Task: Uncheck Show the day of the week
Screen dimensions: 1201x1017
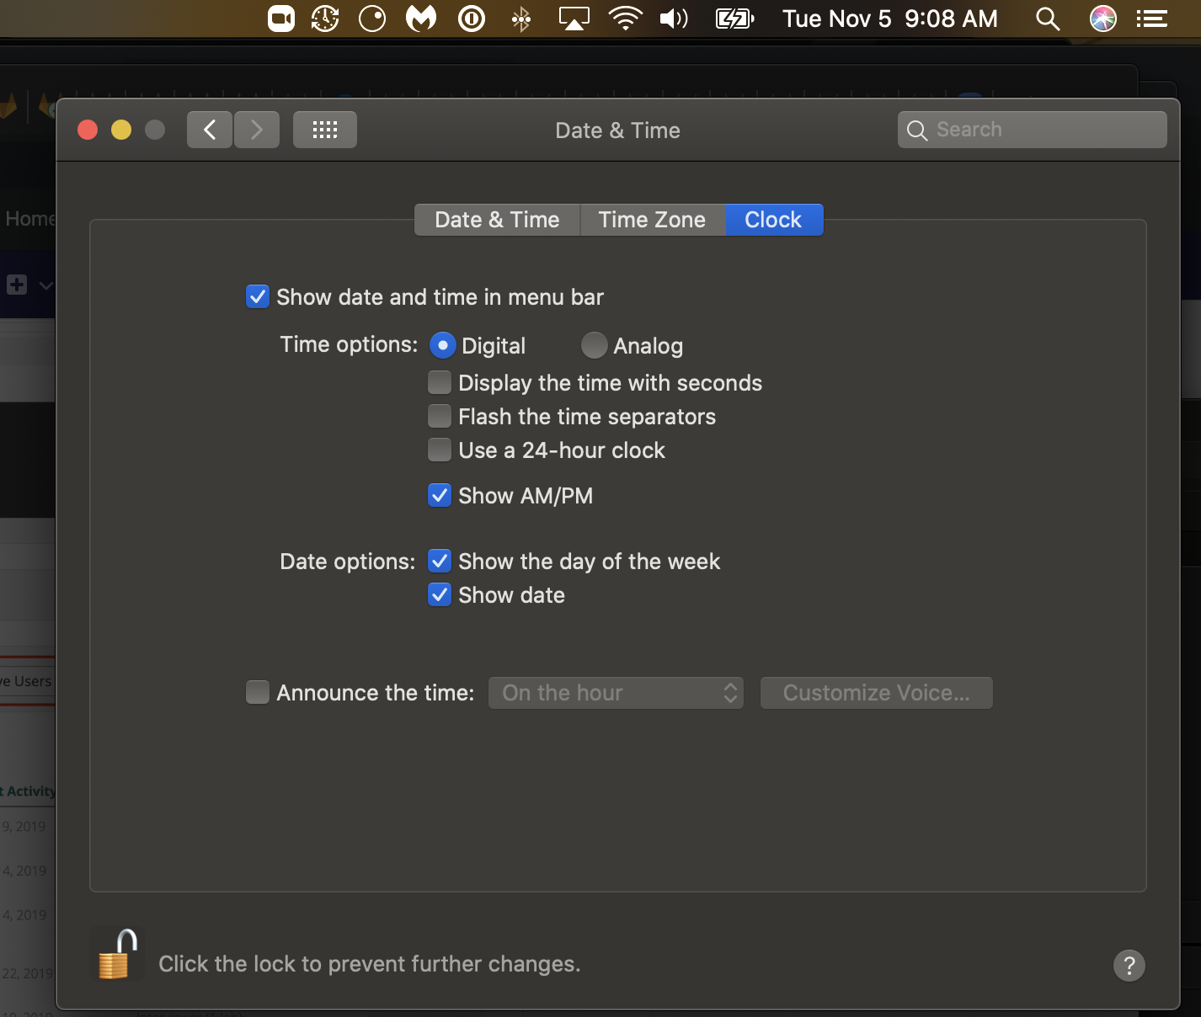Action: pyautogui.click(x=440, y=562)
